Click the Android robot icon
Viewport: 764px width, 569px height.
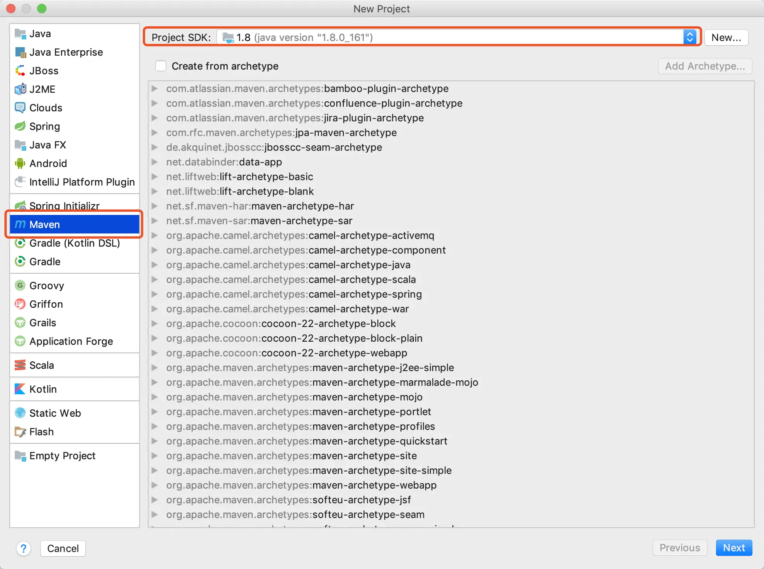(20, 164)
